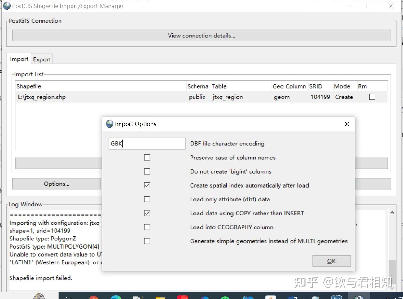Open View connection details
Image resolution: width=403 pixels, height=299 pixels.
(x=202, y=36)
